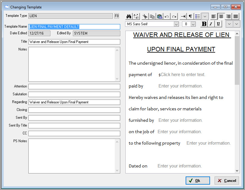Open the font size 8 dropdown
The image size is (245, 190).
(x=193, y=24)
